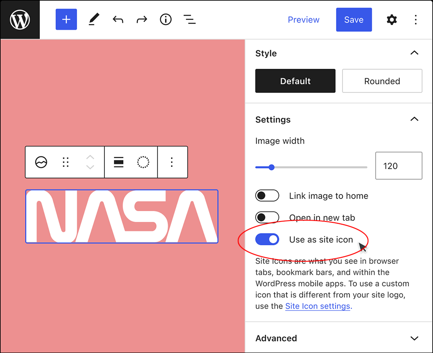Preview the site

pos(304,19)
